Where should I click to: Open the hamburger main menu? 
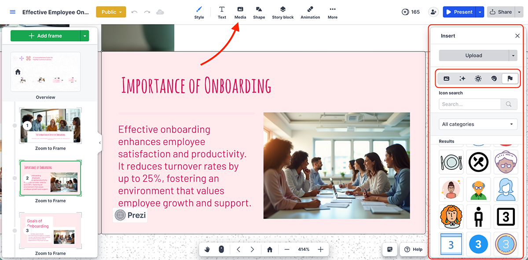12,12
